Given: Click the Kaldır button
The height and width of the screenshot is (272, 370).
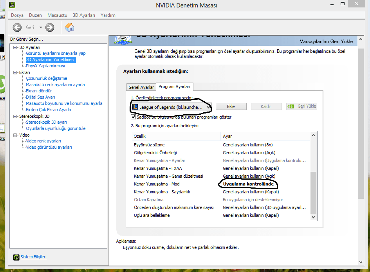Looking at the screenshot, I should pos(266,106).
